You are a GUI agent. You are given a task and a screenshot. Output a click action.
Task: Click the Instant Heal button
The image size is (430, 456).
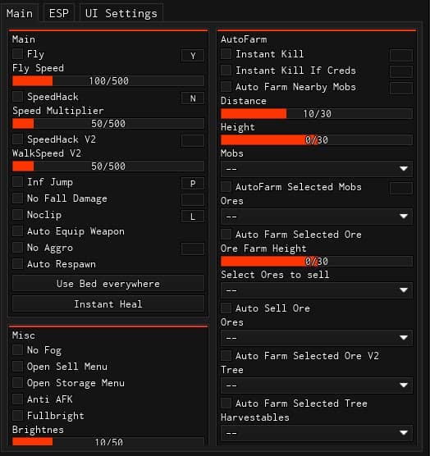click(x=108, y=304)
